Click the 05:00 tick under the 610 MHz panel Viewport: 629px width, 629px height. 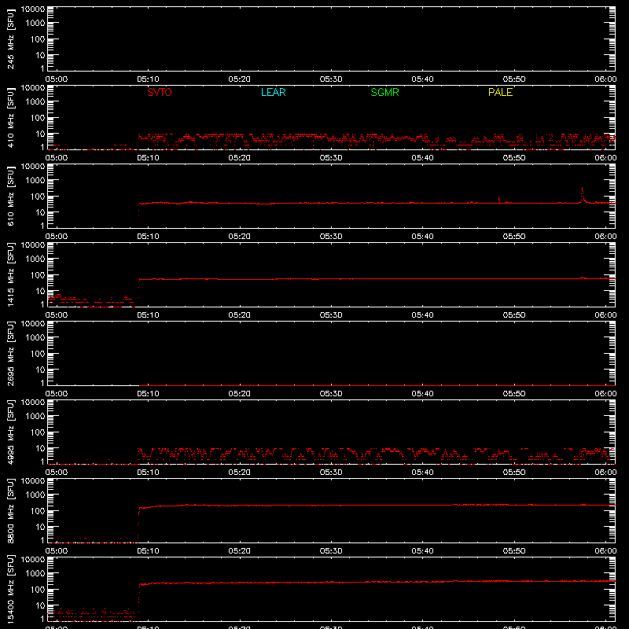[x=57, y=237]
